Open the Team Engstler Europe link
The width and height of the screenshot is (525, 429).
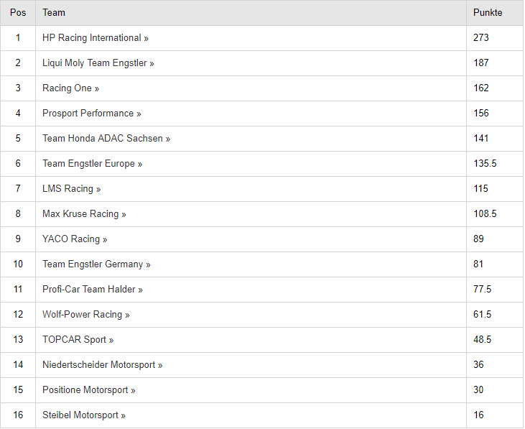(x=92, y=163)
